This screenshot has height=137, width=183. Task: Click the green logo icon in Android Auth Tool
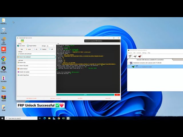pyautogui.click(x=22, y=41)
